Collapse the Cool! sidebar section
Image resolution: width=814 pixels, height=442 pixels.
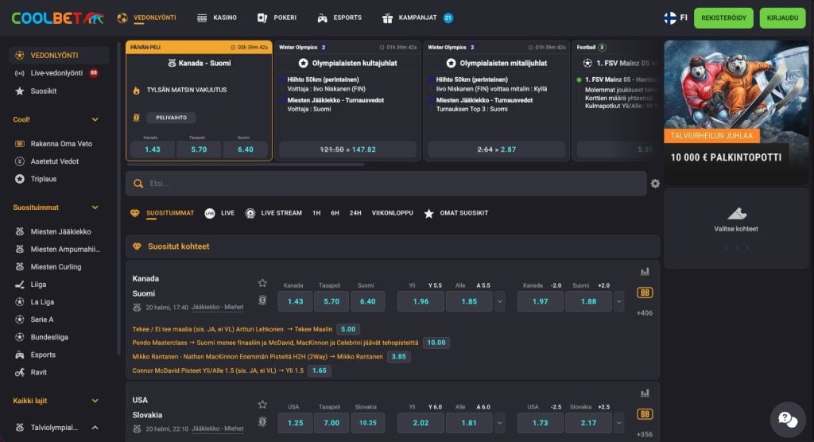(x=95, y=119)
